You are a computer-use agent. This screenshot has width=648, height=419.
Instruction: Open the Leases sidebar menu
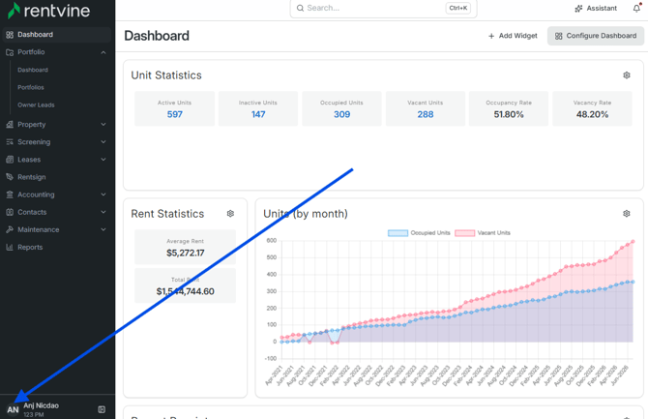tap(57, 160)
